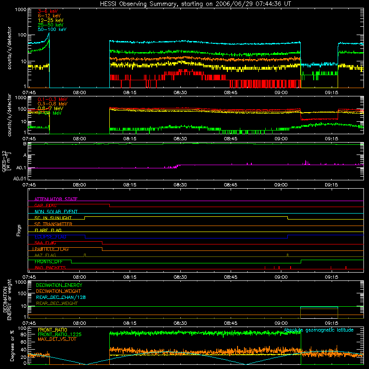Select the green FRONT_RATIO_1225 legend label
Screen dimensions: 369x369
tap(60, 334)
